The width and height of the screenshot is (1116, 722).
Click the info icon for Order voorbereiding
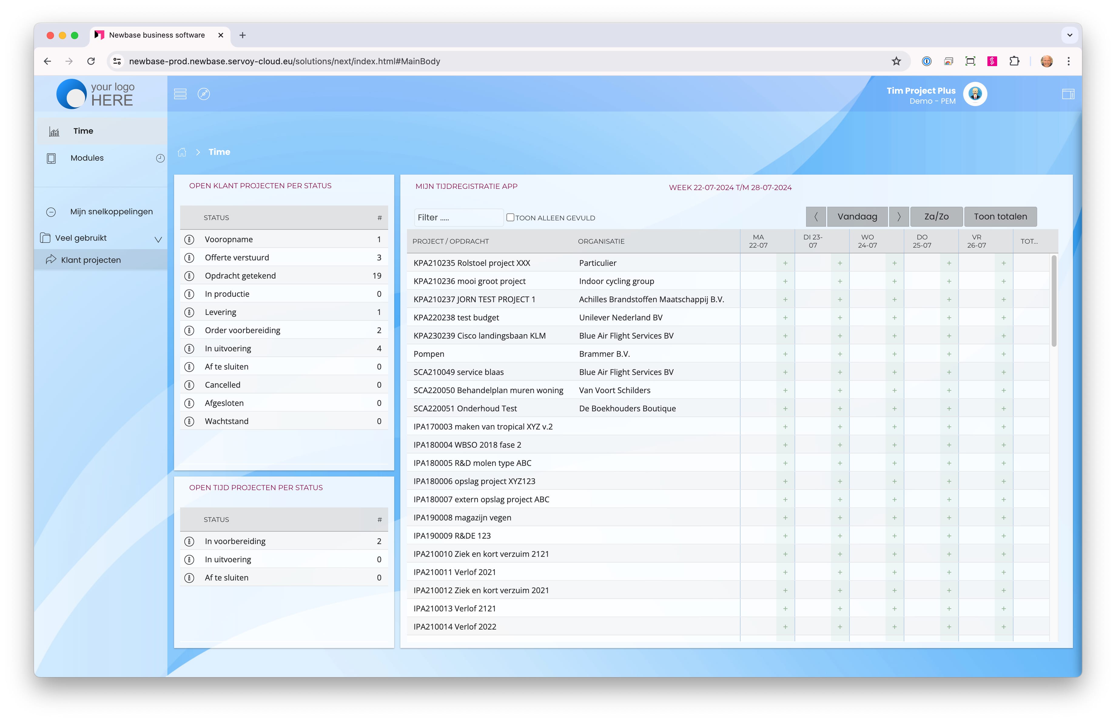point(190,330)
